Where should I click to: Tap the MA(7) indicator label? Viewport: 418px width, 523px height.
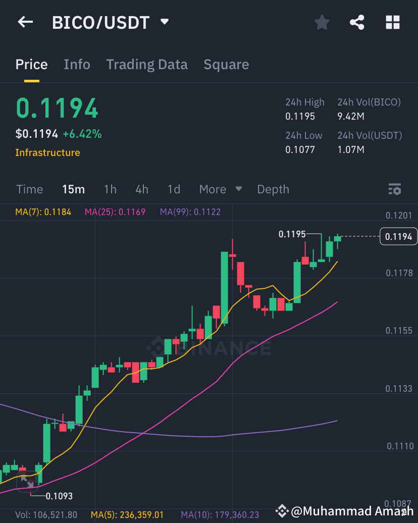[43, 212]
